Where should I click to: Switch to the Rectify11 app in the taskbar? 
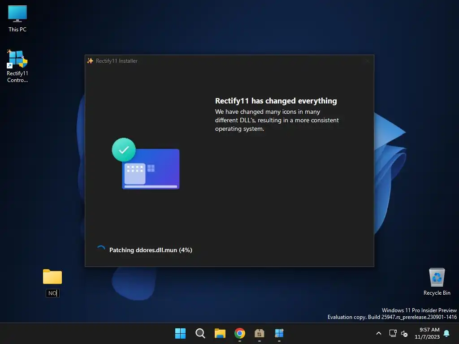tap(279, 333)
